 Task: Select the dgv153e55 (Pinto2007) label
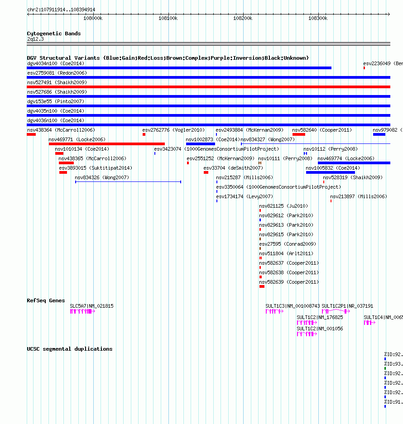click(x=56, y=101)
